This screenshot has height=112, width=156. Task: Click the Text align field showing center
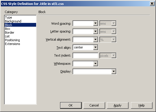pos(83,48)
